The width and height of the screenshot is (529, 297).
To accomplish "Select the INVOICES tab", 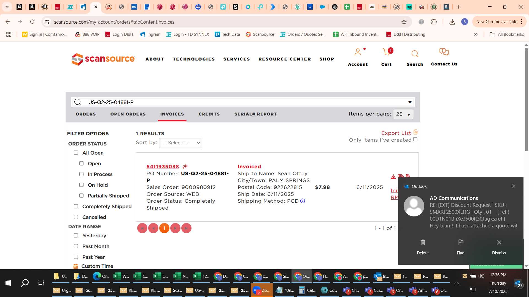I will pos(172,114).
